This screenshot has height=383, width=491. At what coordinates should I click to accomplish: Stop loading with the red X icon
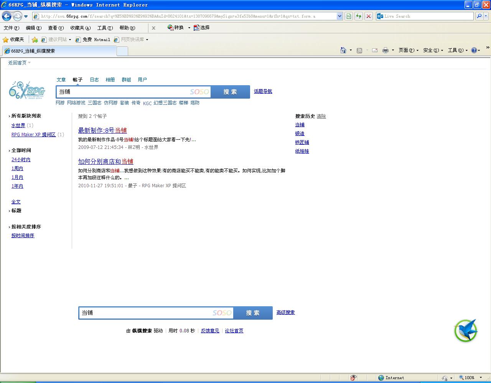(x=369, y=16)
